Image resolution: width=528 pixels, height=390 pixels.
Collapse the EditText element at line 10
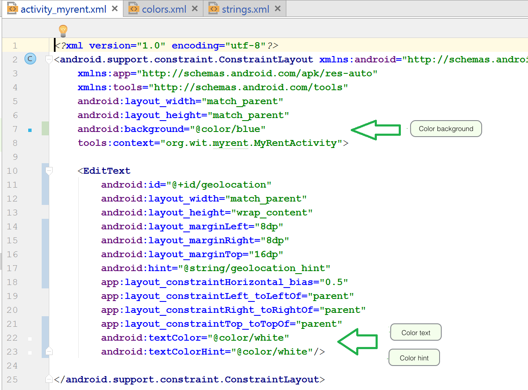pos(49,171)
